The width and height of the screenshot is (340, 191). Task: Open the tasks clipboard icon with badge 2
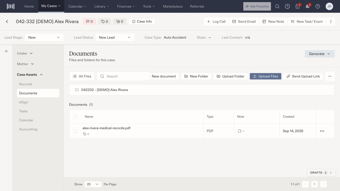pos(297,6)
